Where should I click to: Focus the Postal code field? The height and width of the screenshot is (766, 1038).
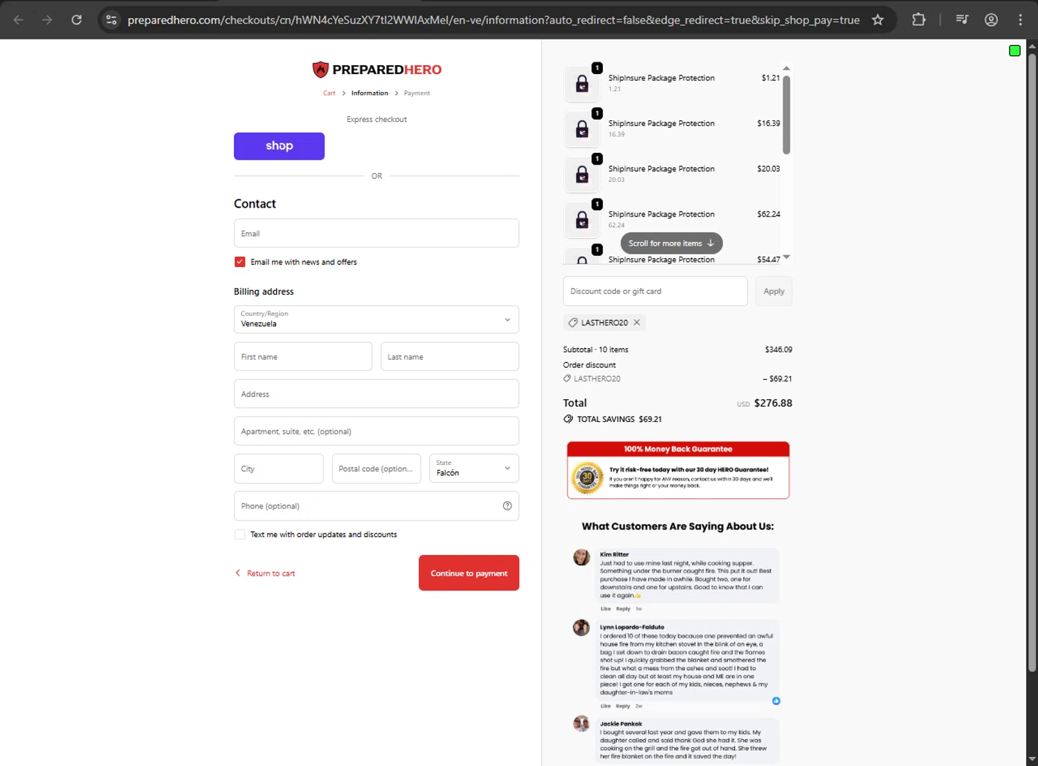pos(376,468)
